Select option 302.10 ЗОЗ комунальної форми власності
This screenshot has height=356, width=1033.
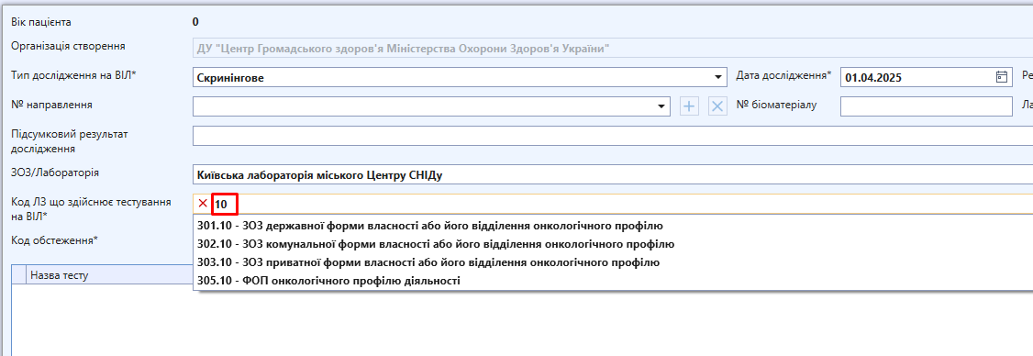click(x=613, y=244)
